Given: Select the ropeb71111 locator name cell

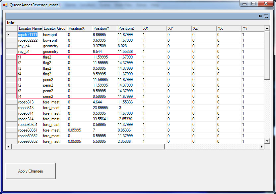Looking at the screenshot, I should pyautogui.click(x=30, y=35).
